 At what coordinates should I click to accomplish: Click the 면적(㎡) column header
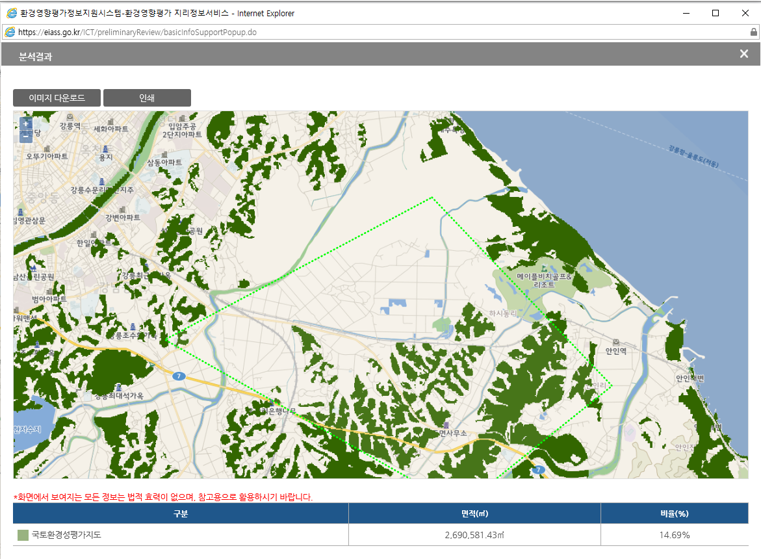[474, 513]
